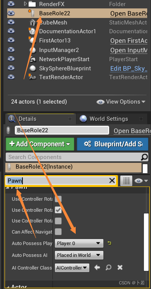Clear the AI Controller Class value
The height and width of the screenshot is (289, 151).
click(120, 268)
